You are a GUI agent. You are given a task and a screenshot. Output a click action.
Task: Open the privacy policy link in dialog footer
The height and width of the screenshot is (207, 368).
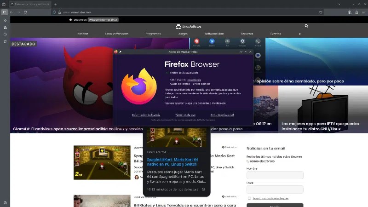pos(222,115)
